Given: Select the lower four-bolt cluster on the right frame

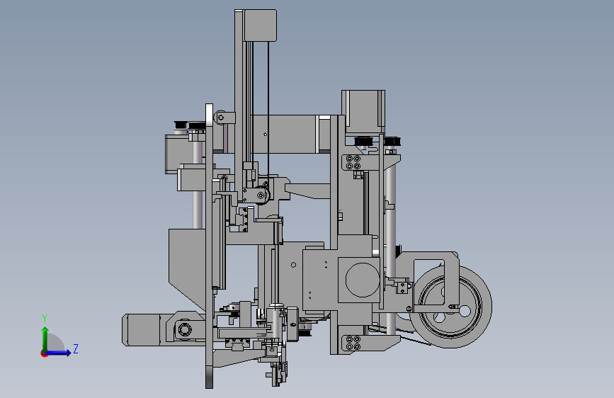Looking at the screenshot, I should (353, 343).
